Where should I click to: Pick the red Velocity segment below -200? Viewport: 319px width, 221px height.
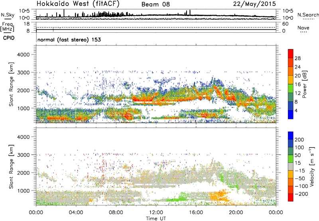pyautogui.click(x=291, y=197)
